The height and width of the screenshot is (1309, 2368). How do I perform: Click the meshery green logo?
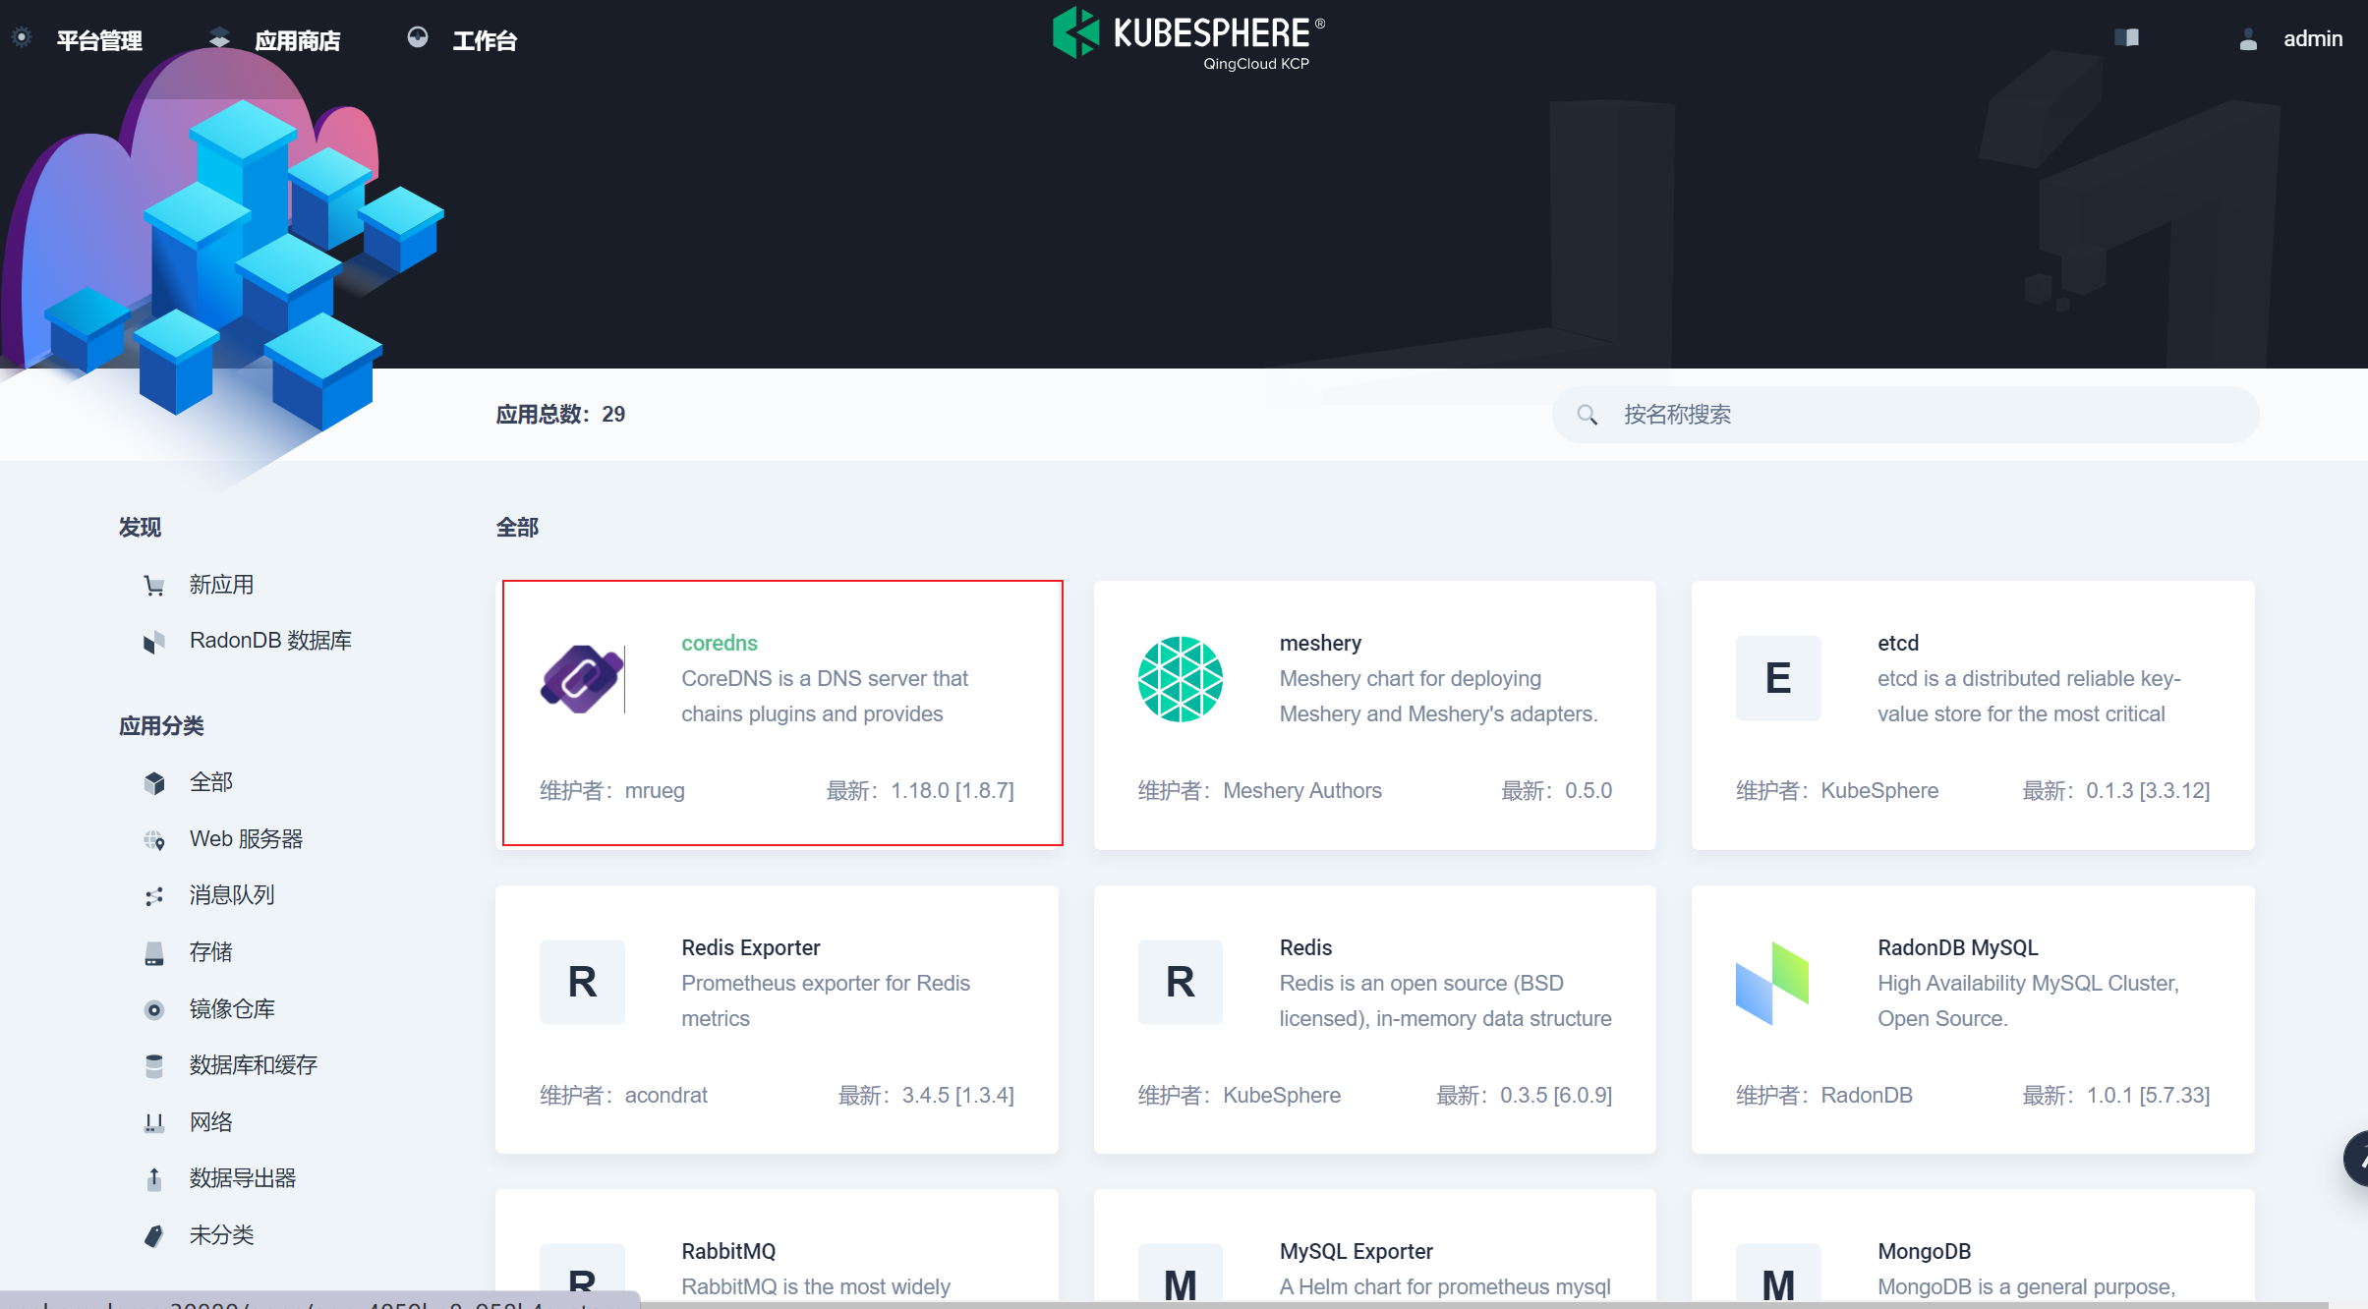(x=1180, y=679)
